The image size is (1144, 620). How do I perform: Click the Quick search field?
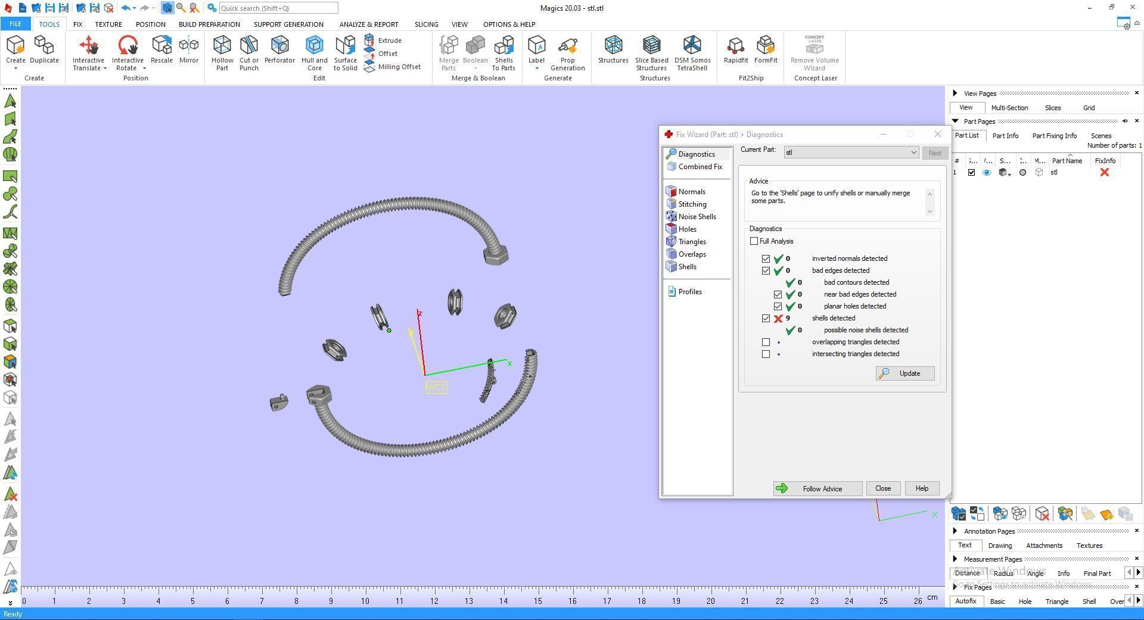tap(278, 8)
